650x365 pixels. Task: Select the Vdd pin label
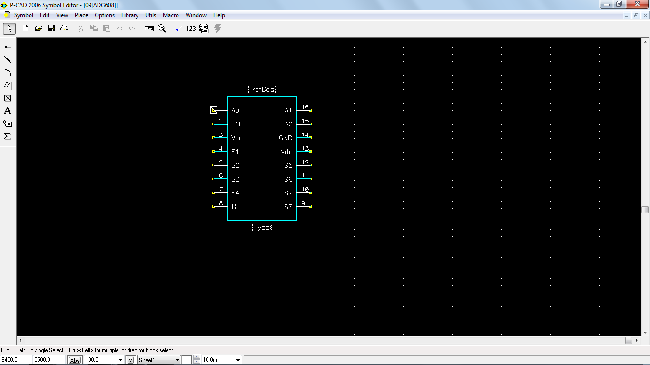[286, 152]
